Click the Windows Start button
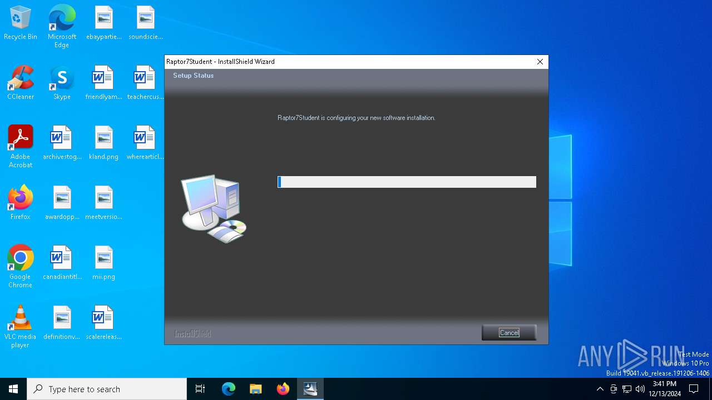This screenshot has width=712, height=400. point(13,389)
